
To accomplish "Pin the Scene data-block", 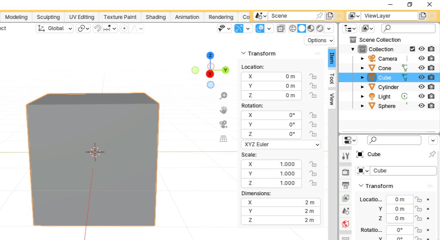I will click(319, 16).
